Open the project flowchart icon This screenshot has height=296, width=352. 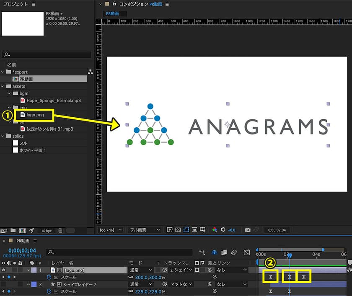[90, 72]
